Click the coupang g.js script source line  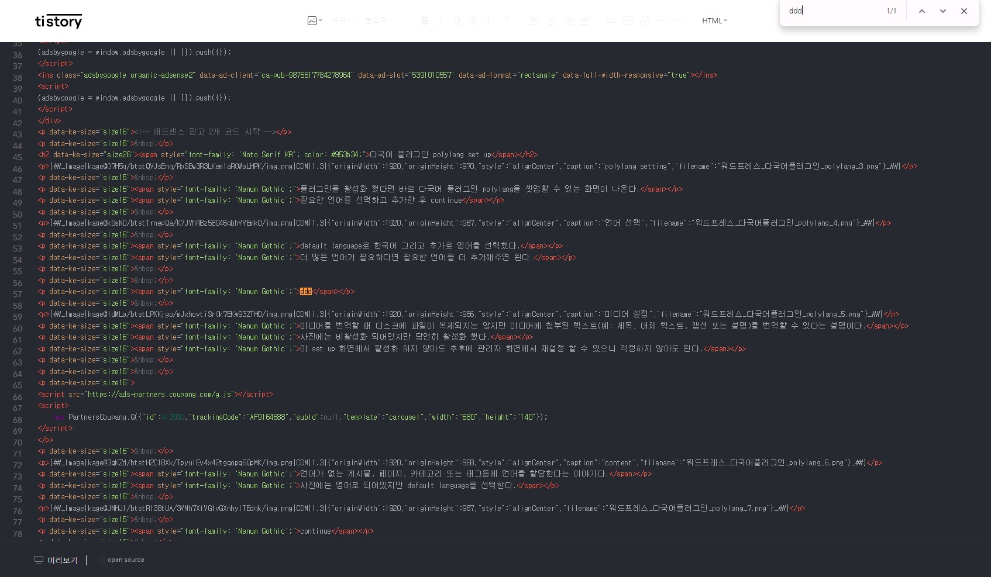pyautogui.click(x=156, y=394)
